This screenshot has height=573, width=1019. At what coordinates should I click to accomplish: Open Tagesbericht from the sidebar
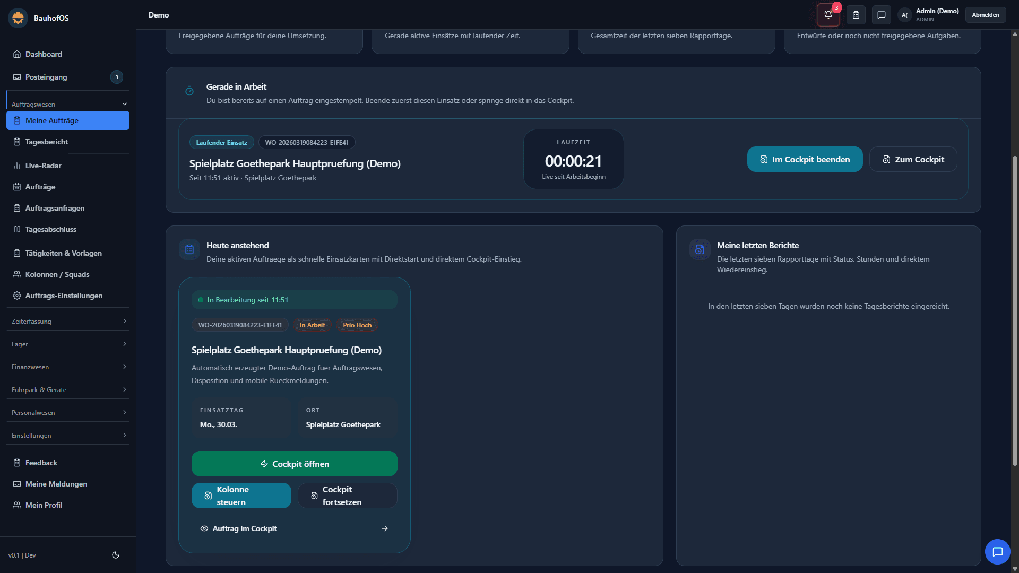tap(46, 142)
